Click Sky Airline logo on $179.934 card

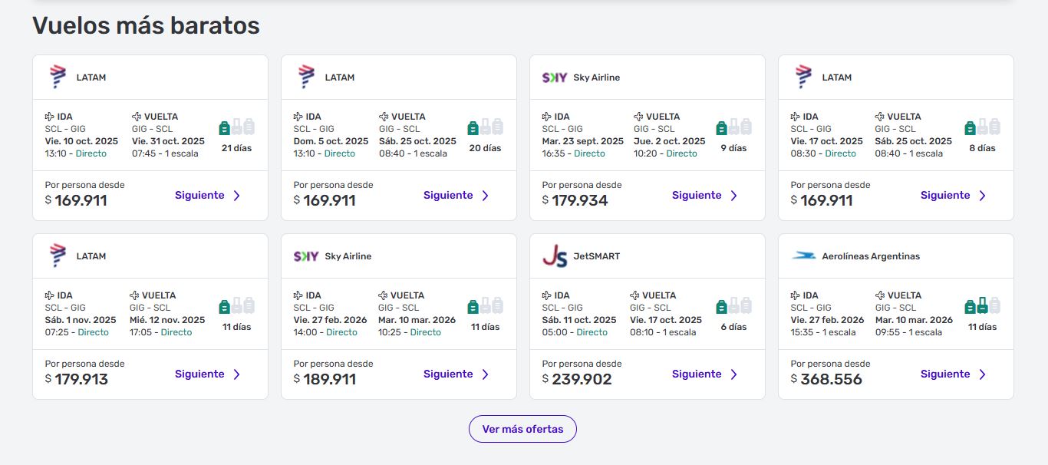[x=555, y=77]
